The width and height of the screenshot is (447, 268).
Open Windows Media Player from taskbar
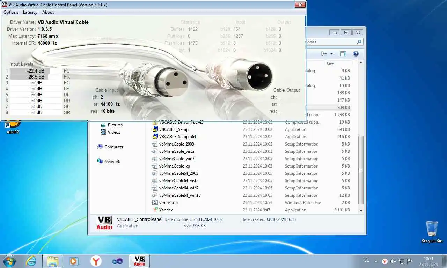(x=74, y=261)
